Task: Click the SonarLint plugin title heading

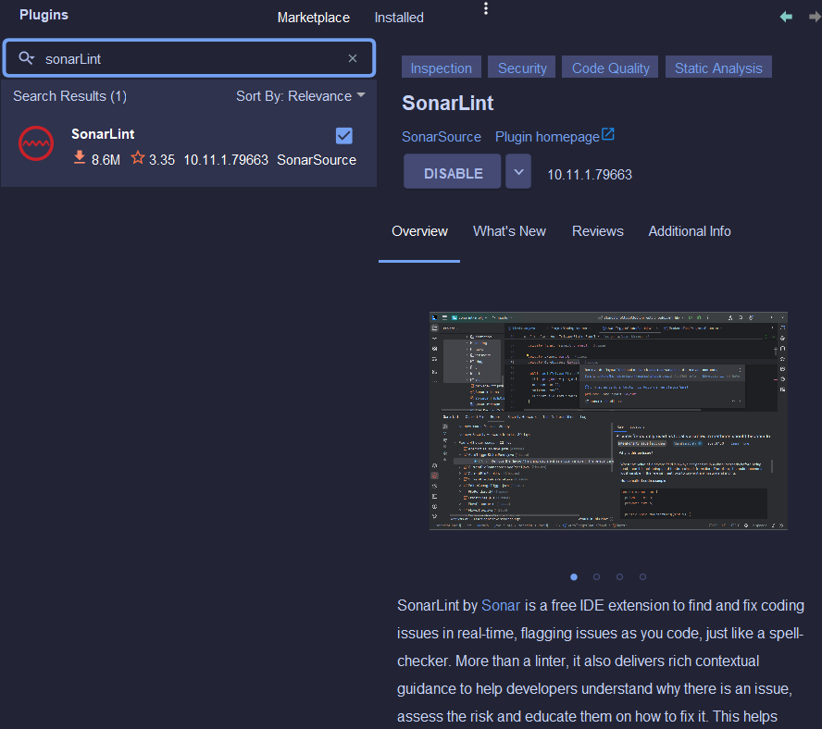Action: pos(448,104)
